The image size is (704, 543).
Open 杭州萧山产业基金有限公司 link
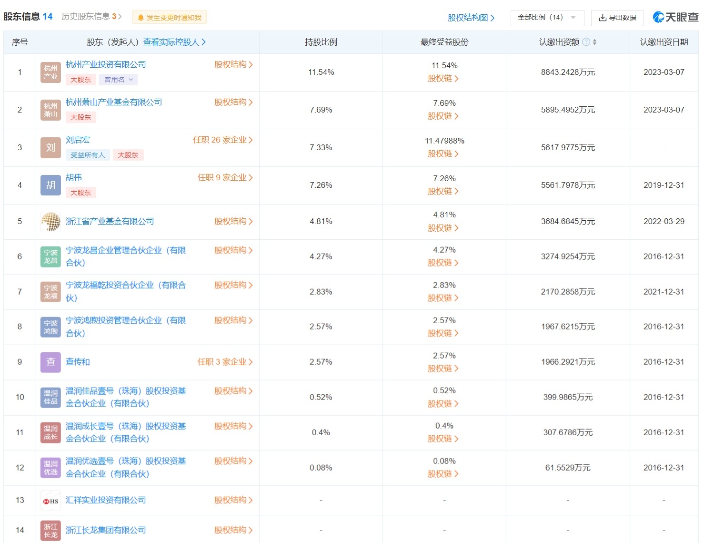[x=114, y=102]
